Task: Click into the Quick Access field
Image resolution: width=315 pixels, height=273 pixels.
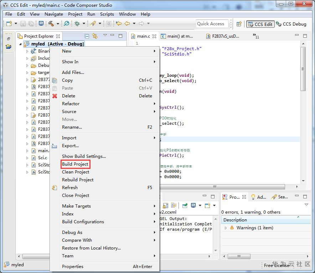Action: pyautogui.click(x=211, y=24)
